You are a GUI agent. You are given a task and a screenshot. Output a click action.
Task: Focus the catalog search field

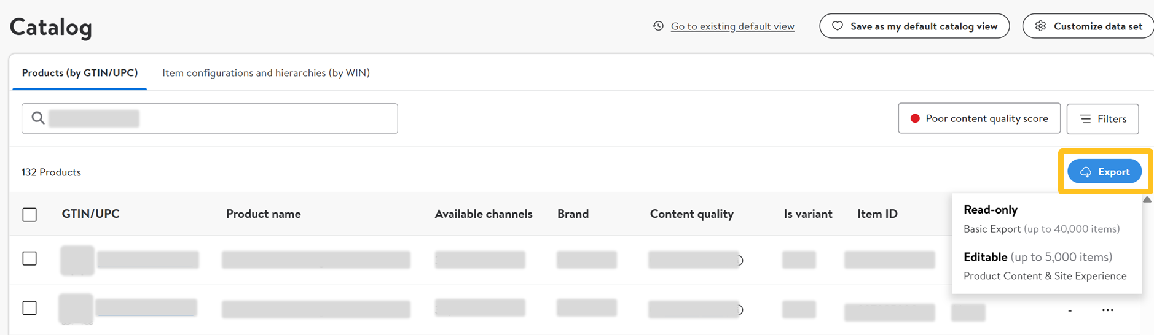pos(221,118)
